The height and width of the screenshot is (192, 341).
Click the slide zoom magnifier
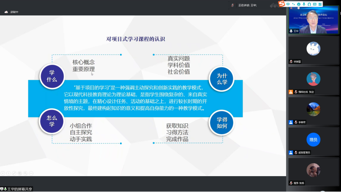click(x=25, y=173)
